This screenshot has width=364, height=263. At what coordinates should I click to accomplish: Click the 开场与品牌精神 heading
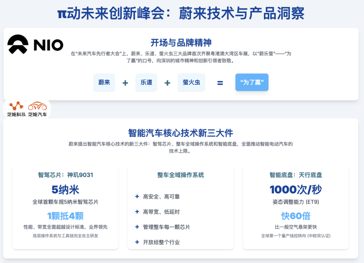181,43
